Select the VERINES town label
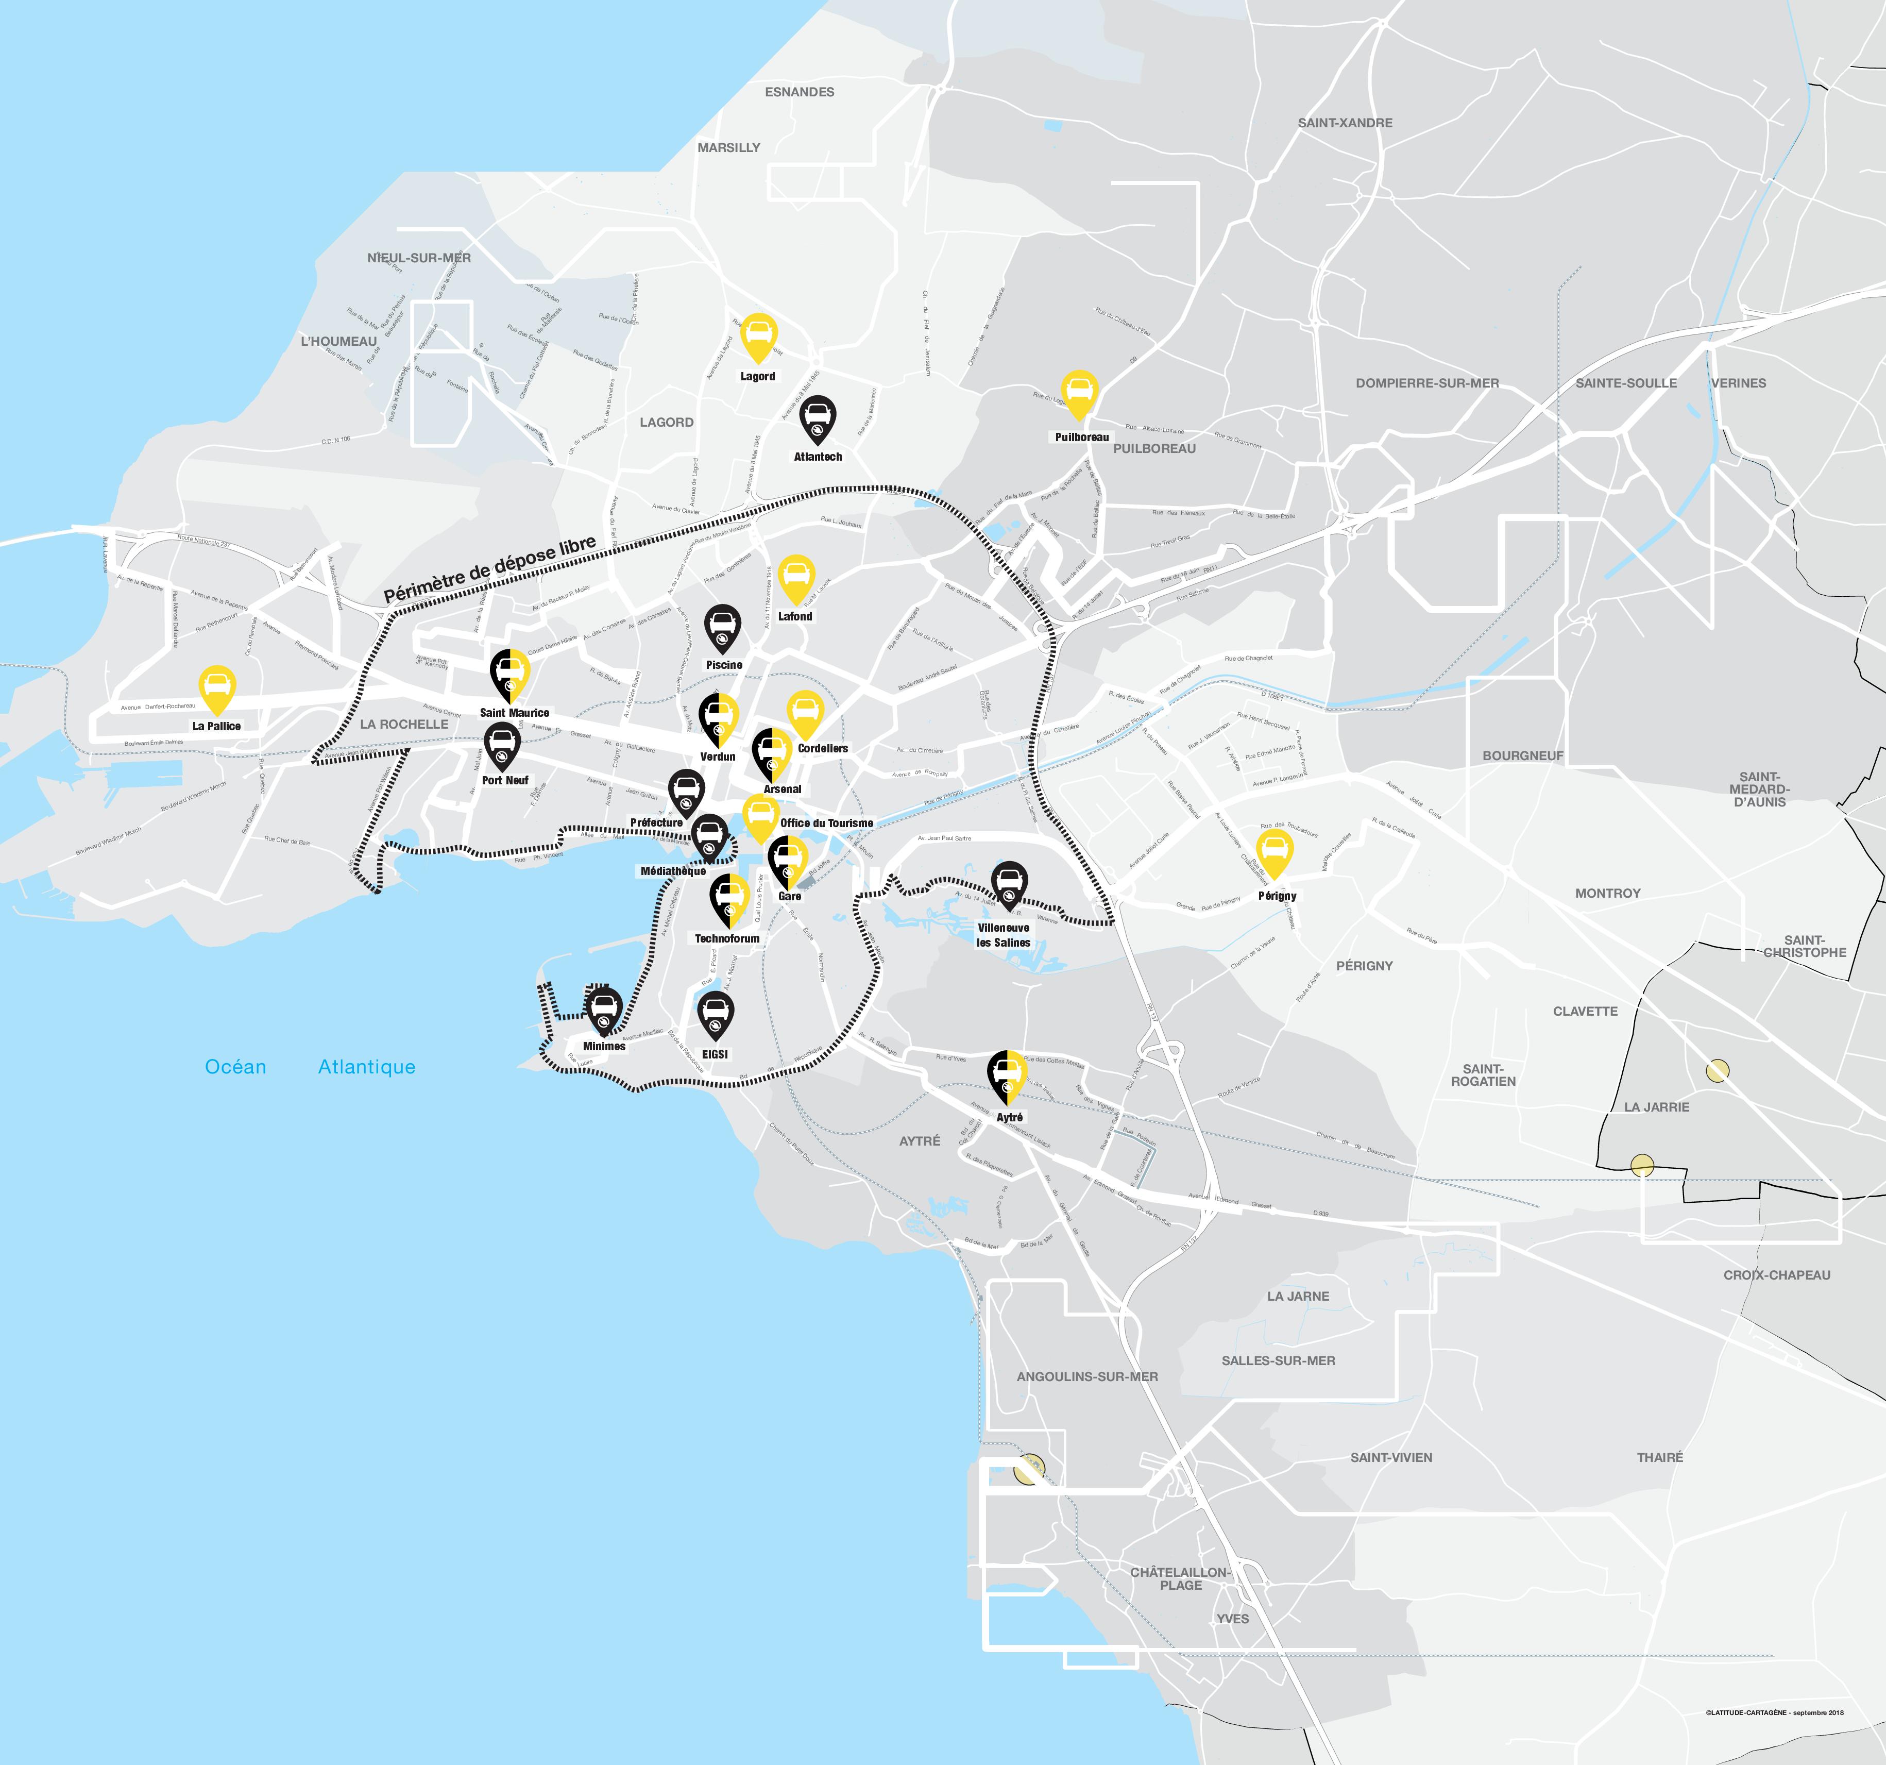Image resolution: width=1886 pixels, height=1765 pixels. point(1739,383)
